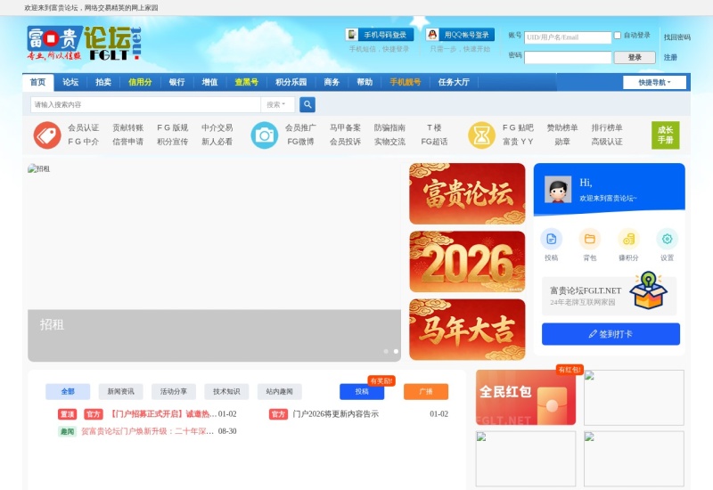Open the 查黑号 menu item
Viewport: 713px width, 490px height.
pyautogui.click(x=247, y=82)
